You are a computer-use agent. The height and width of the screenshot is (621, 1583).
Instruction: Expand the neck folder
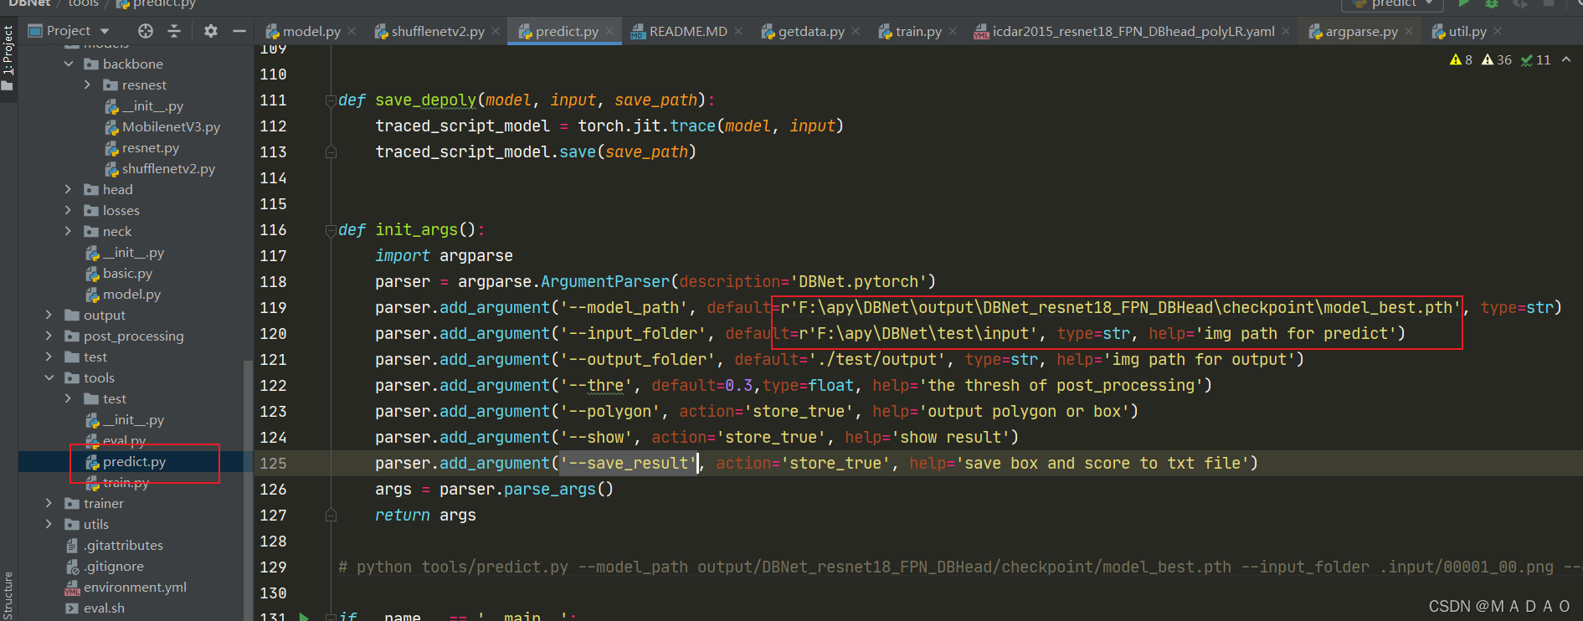pyautogui.click(x=69, y=232)
